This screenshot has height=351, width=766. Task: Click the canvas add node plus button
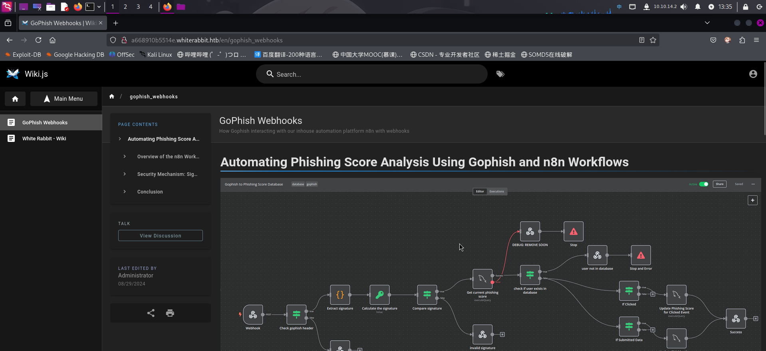(752, 200)
